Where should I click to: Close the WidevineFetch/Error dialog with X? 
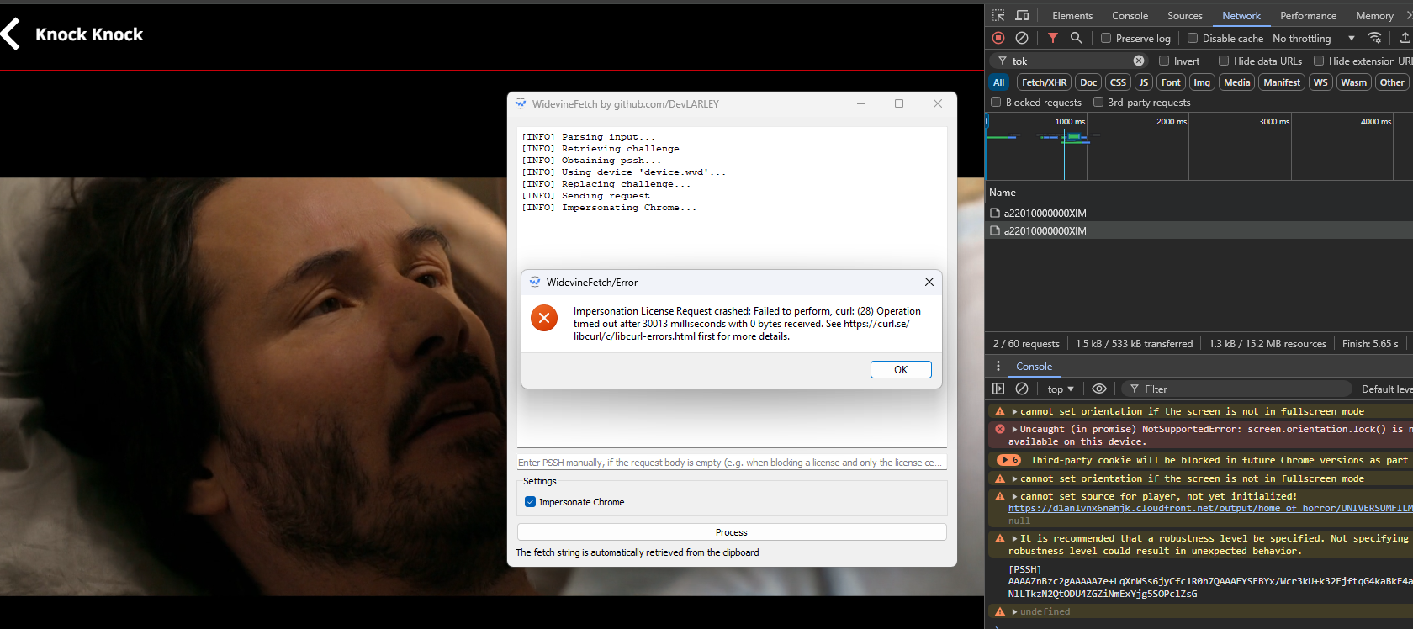pos(929,282)
